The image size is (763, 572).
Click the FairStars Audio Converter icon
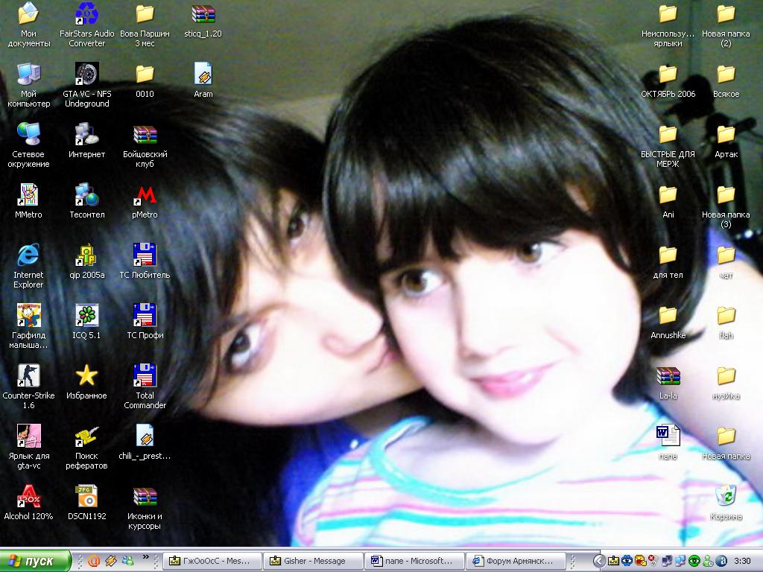coord(86,14)
